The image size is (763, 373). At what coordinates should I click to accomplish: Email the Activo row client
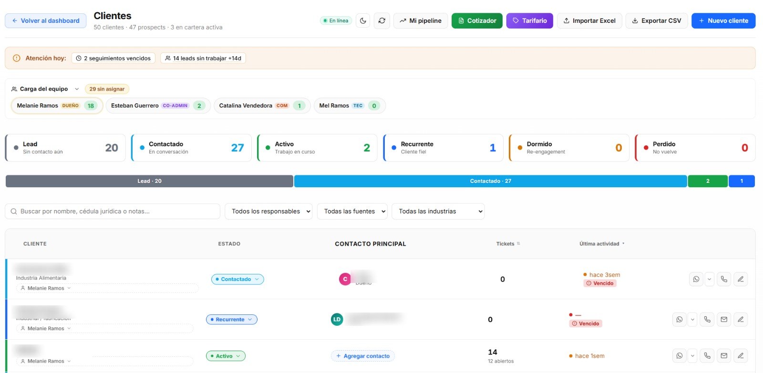[724, 355]
